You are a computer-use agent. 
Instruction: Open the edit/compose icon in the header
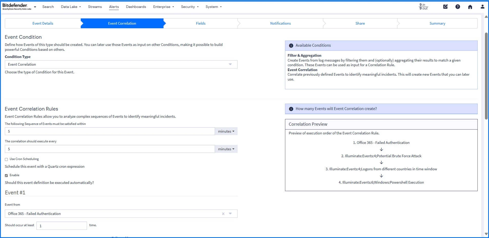tap(445, 6)
